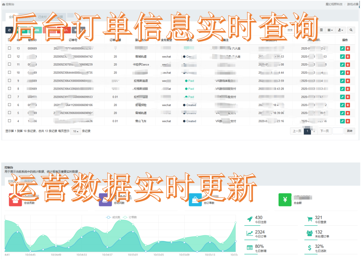The height and width of the screenshot is (275, 361).
Task: Go to previous page 上一页
Action: (297, 131)
